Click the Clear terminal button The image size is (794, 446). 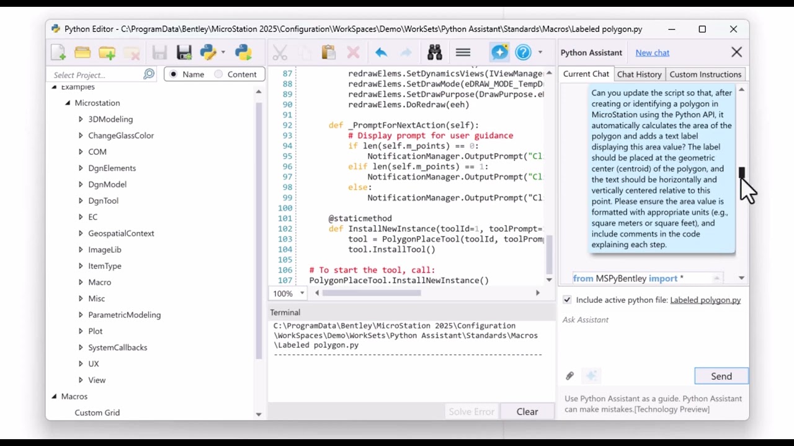tap(527, 411)
